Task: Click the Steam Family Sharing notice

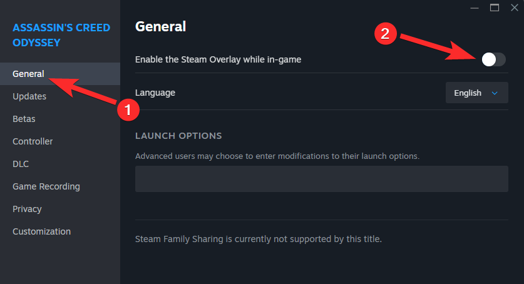Action: [259, 239]
